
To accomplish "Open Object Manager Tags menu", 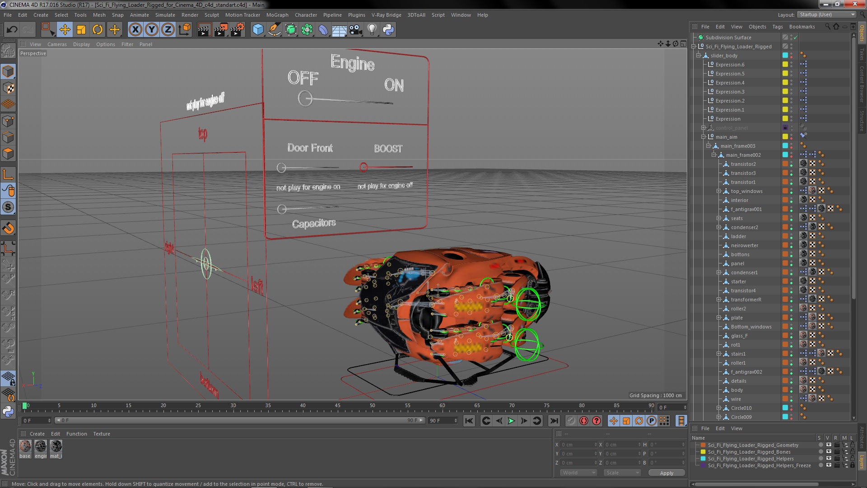I will [x=777, y=27].
